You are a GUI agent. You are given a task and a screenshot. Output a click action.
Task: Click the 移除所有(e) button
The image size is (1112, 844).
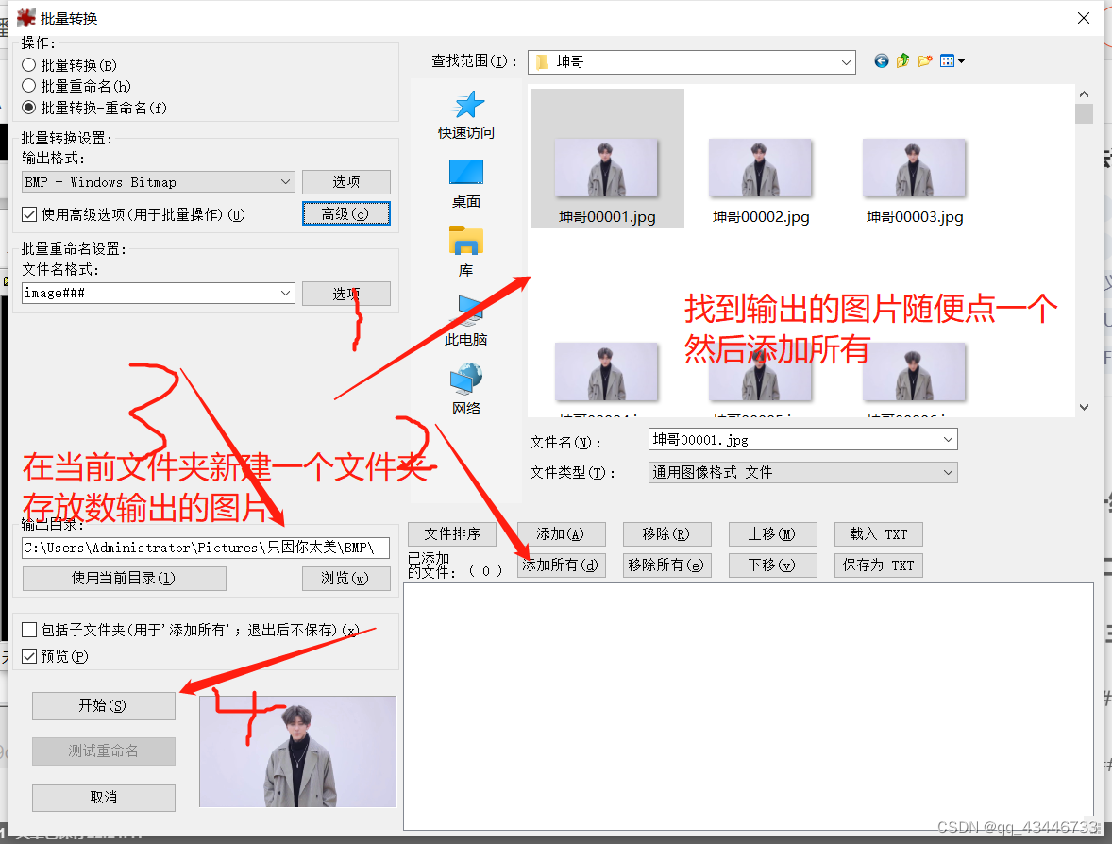click(x=666, y=565)
